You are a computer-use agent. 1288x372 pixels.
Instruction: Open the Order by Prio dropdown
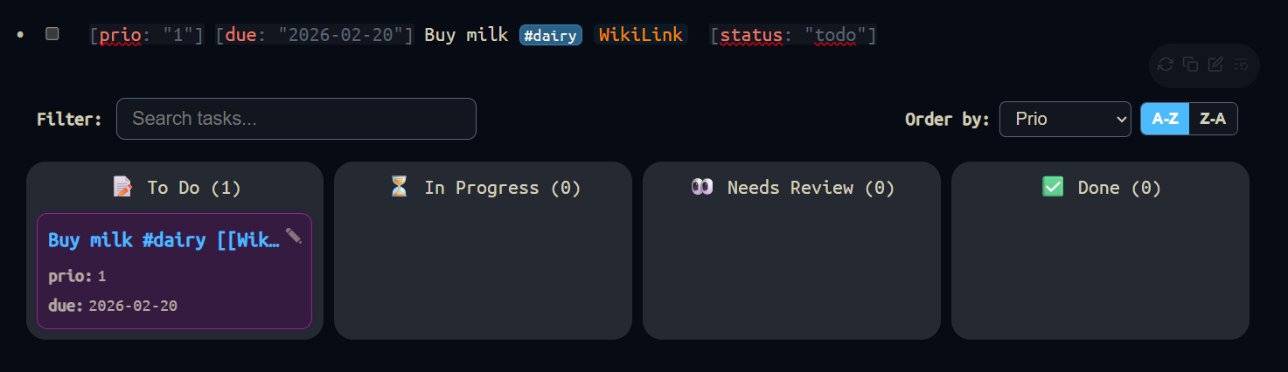click(x=1065, y=119)
